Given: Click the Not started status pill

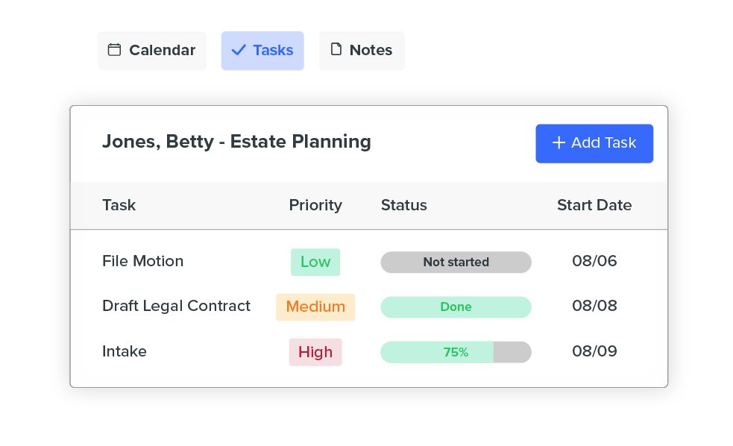Looking at the screenshot, I should [x=456, y=262].
